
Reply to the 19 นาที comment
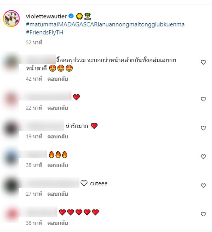click(x=58, y=137)
